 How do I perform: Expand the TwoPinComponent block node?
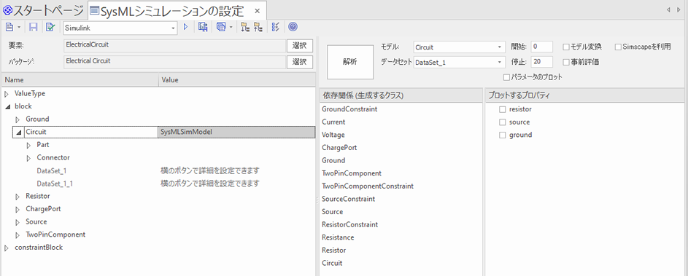pos(18,234)
